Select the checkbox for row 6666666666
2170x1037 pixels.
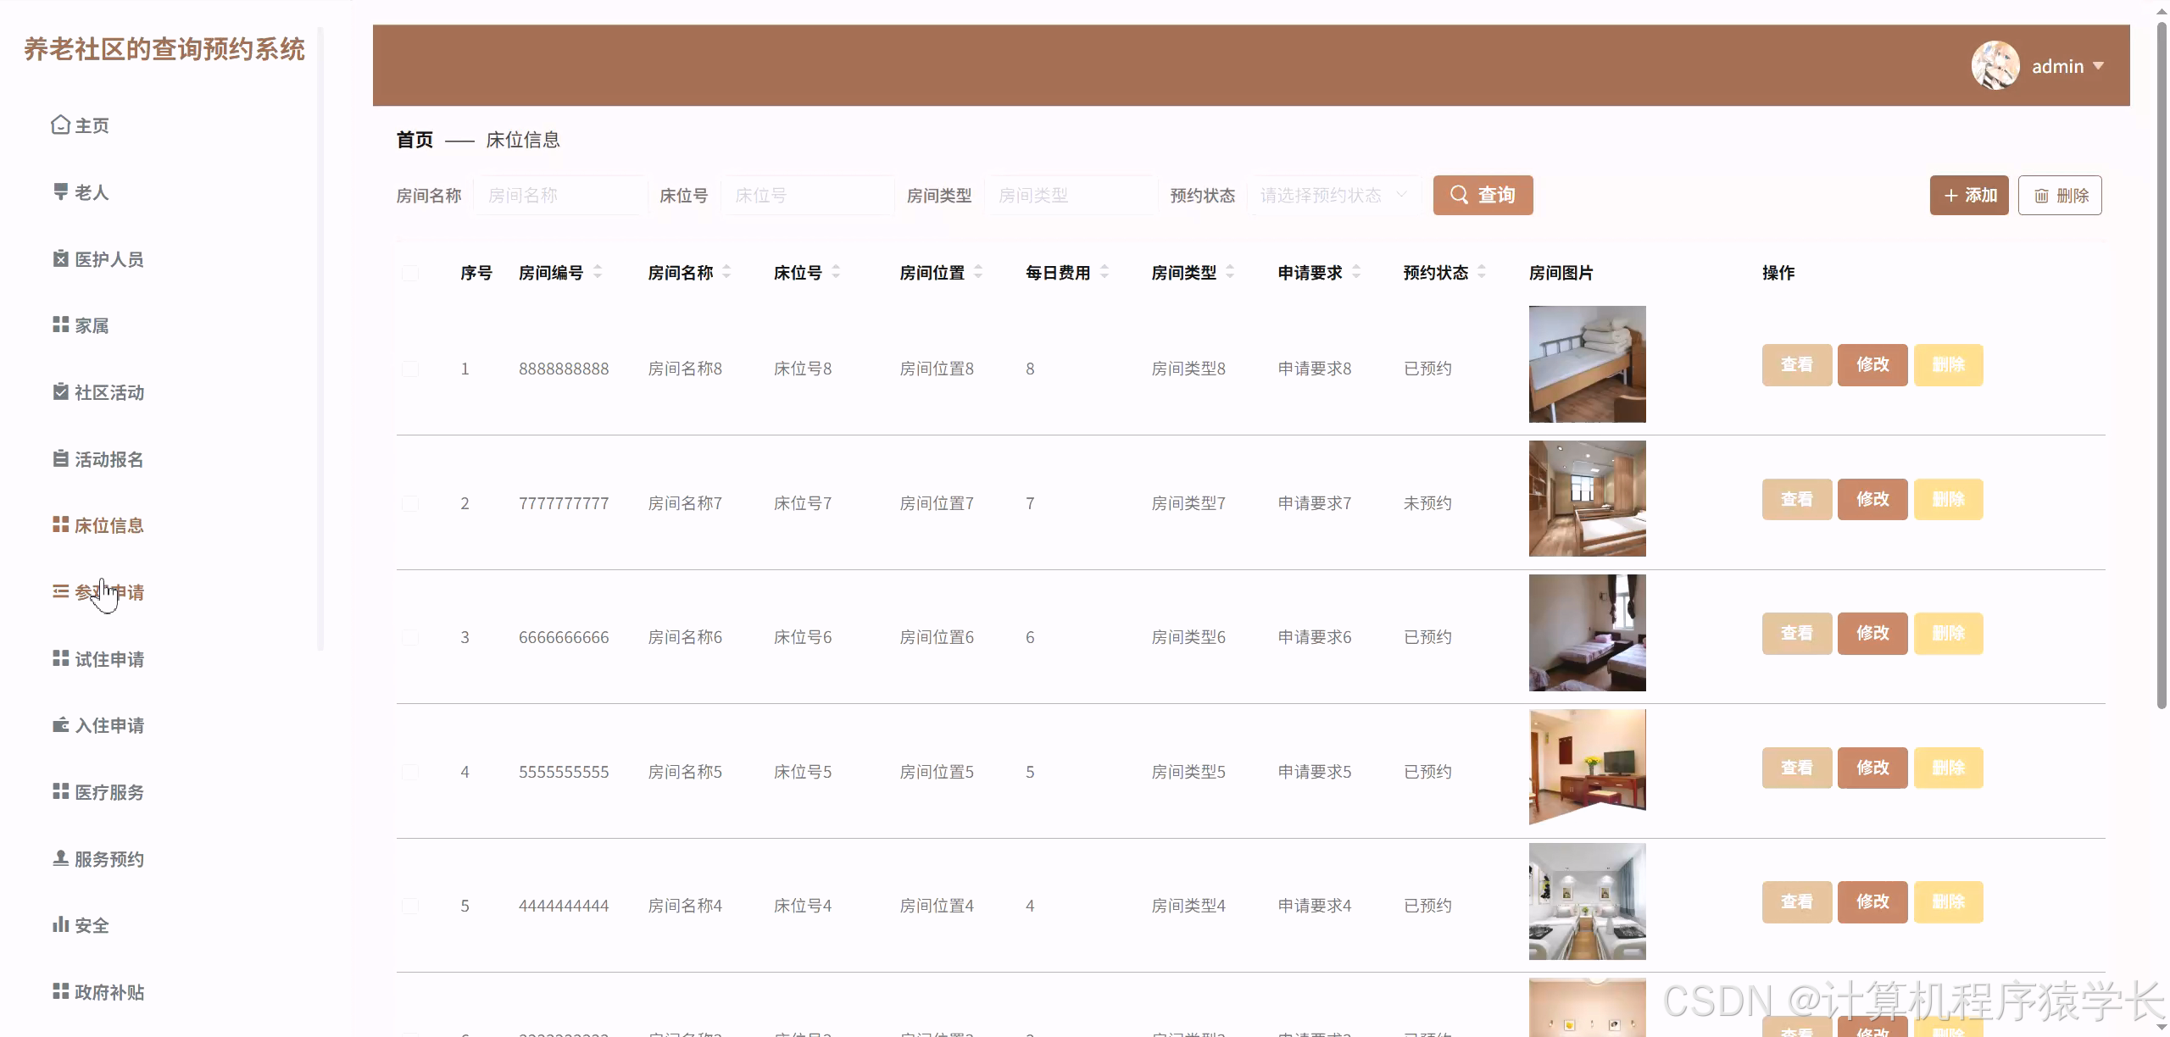tap(410, 637)
